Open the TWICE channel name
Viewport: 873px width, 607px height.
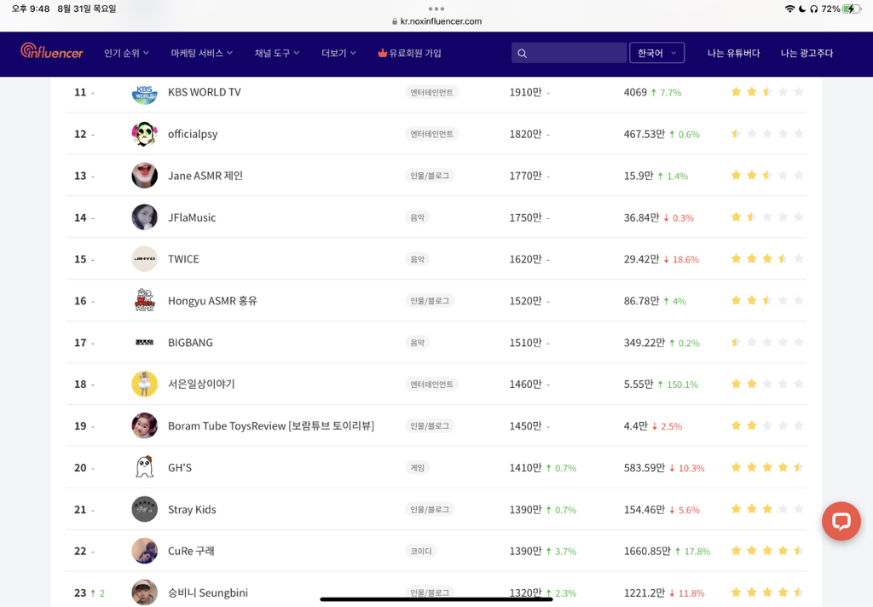[183, 259]
